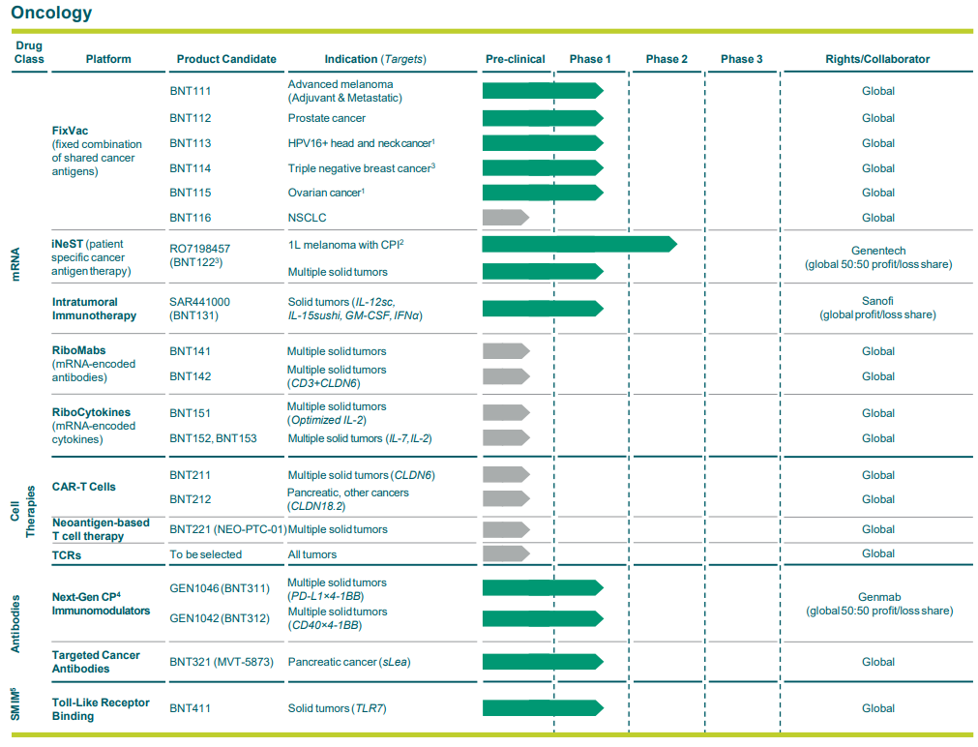The height and width of the screenshot is (747, 978).
Task: Click the mRNA drug class label
Action: coord(15,264)
